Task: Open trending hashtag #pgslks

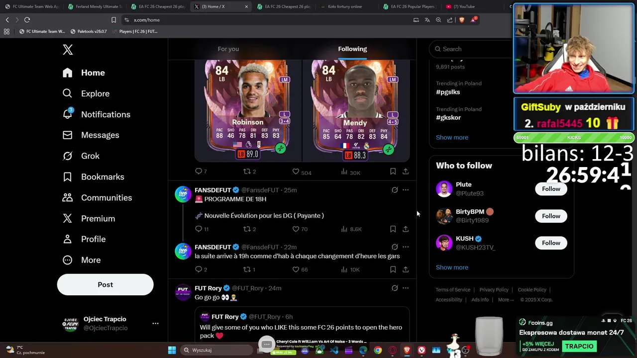Action: click(448, 92)
